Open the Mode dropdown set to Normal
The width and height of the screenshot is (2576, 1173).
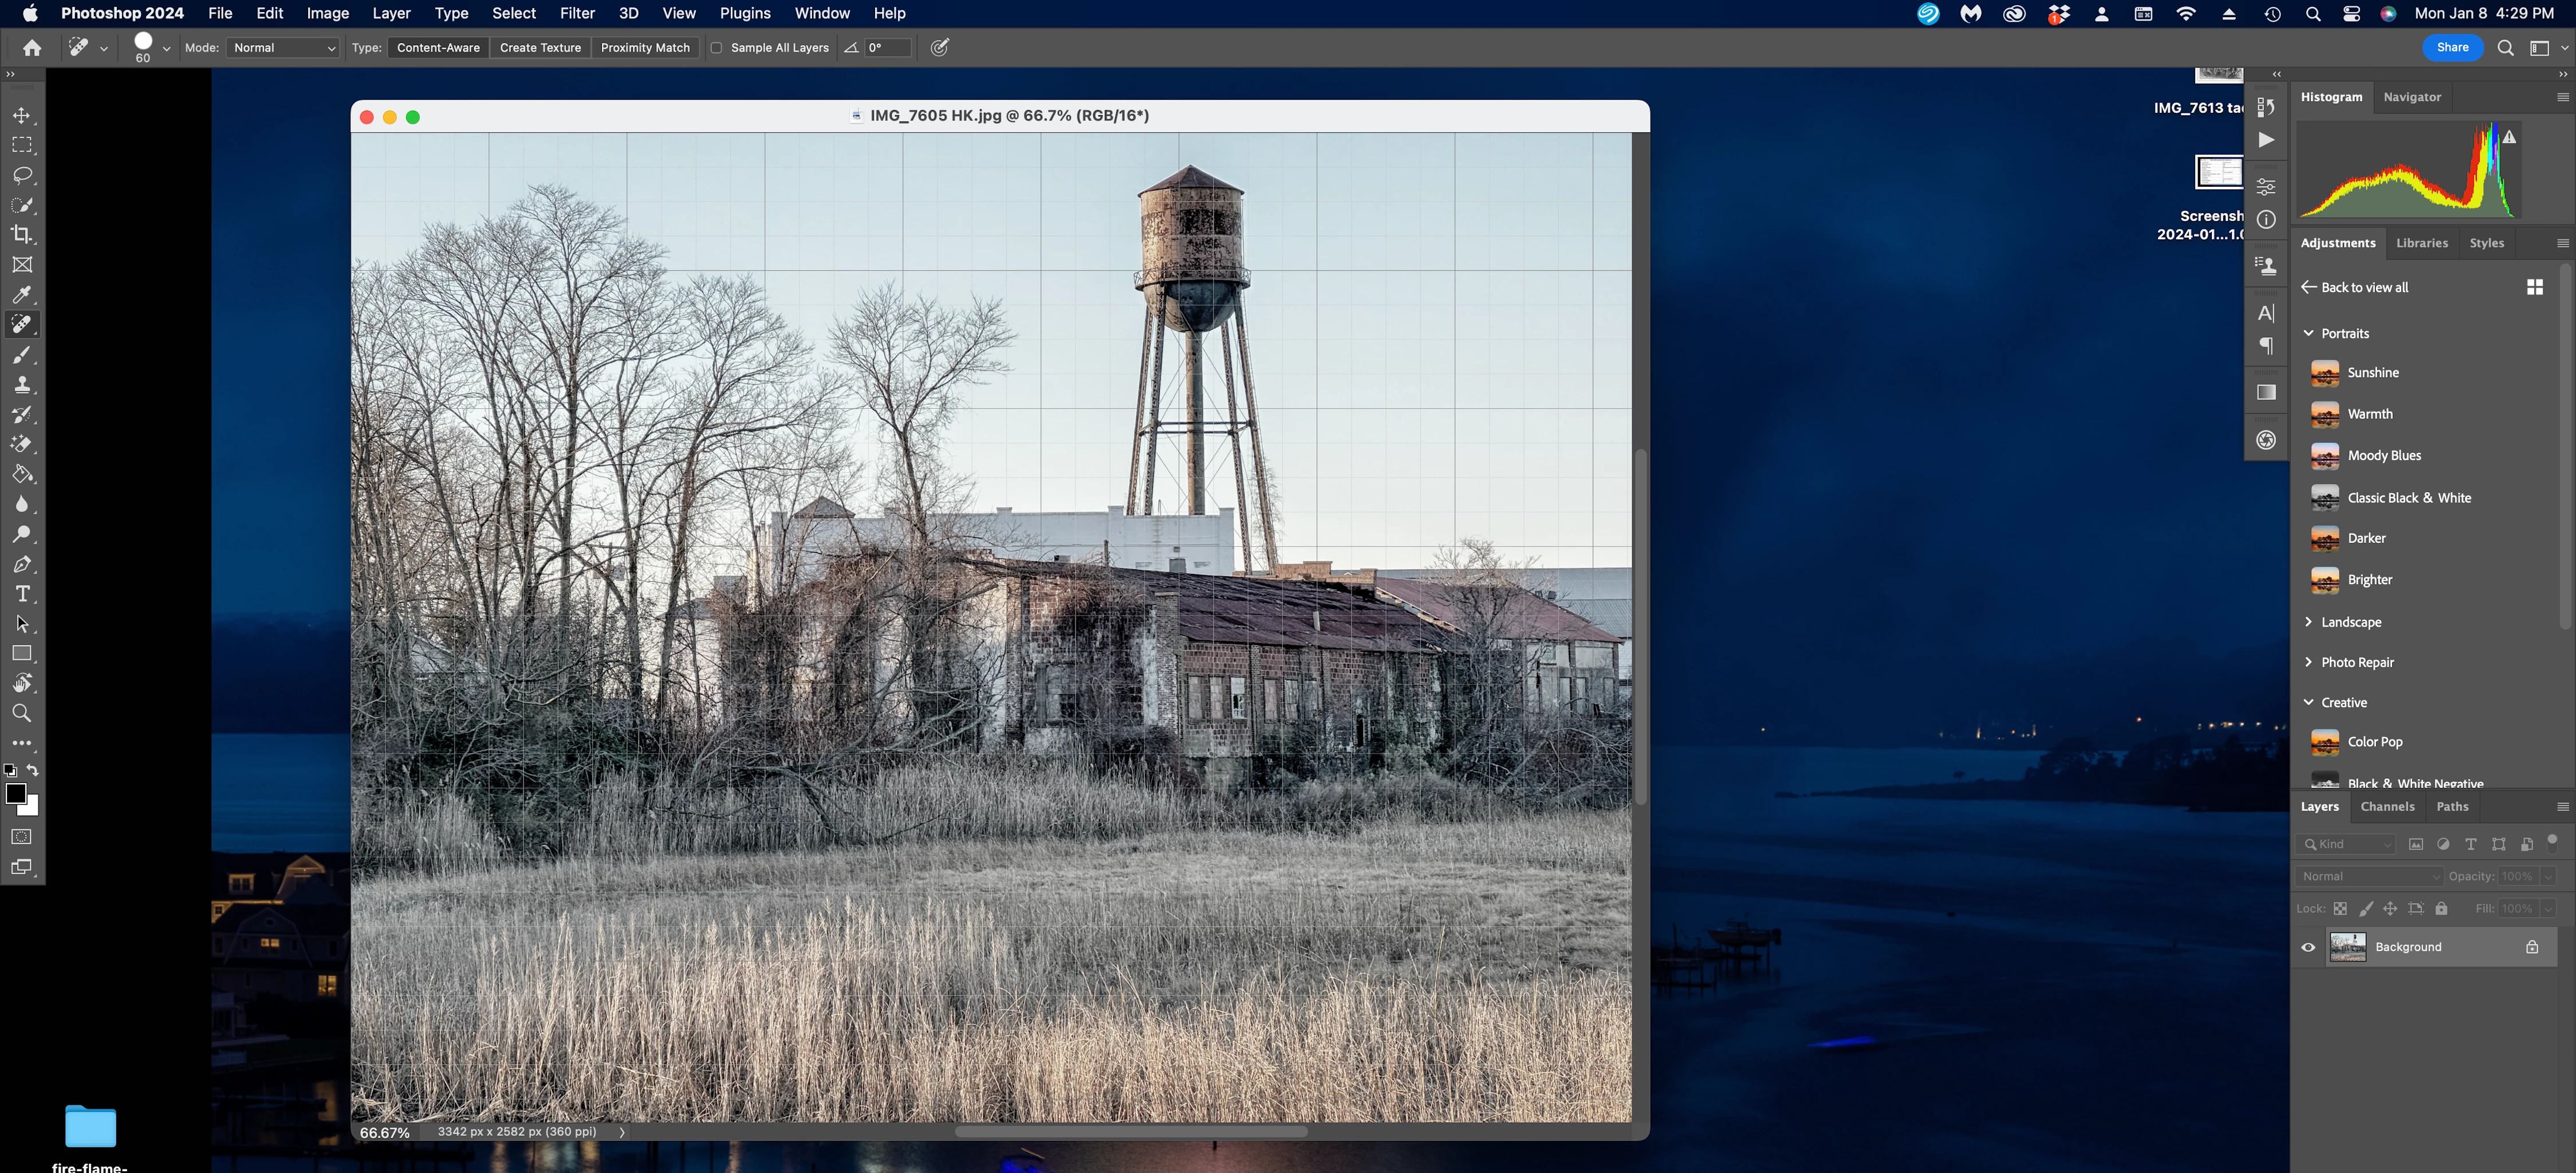pyautogui.click(x=283, y=48)
